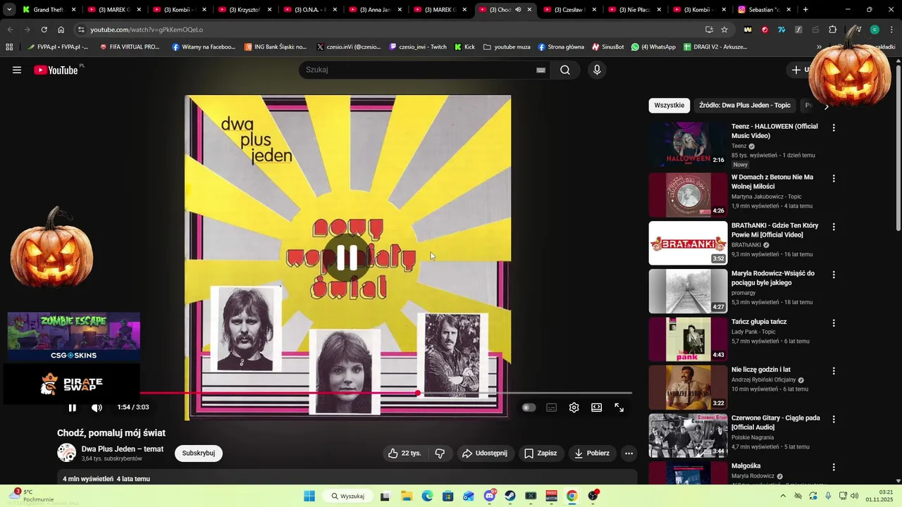Open options for BRAThANKI video

[x=834, y=227]
